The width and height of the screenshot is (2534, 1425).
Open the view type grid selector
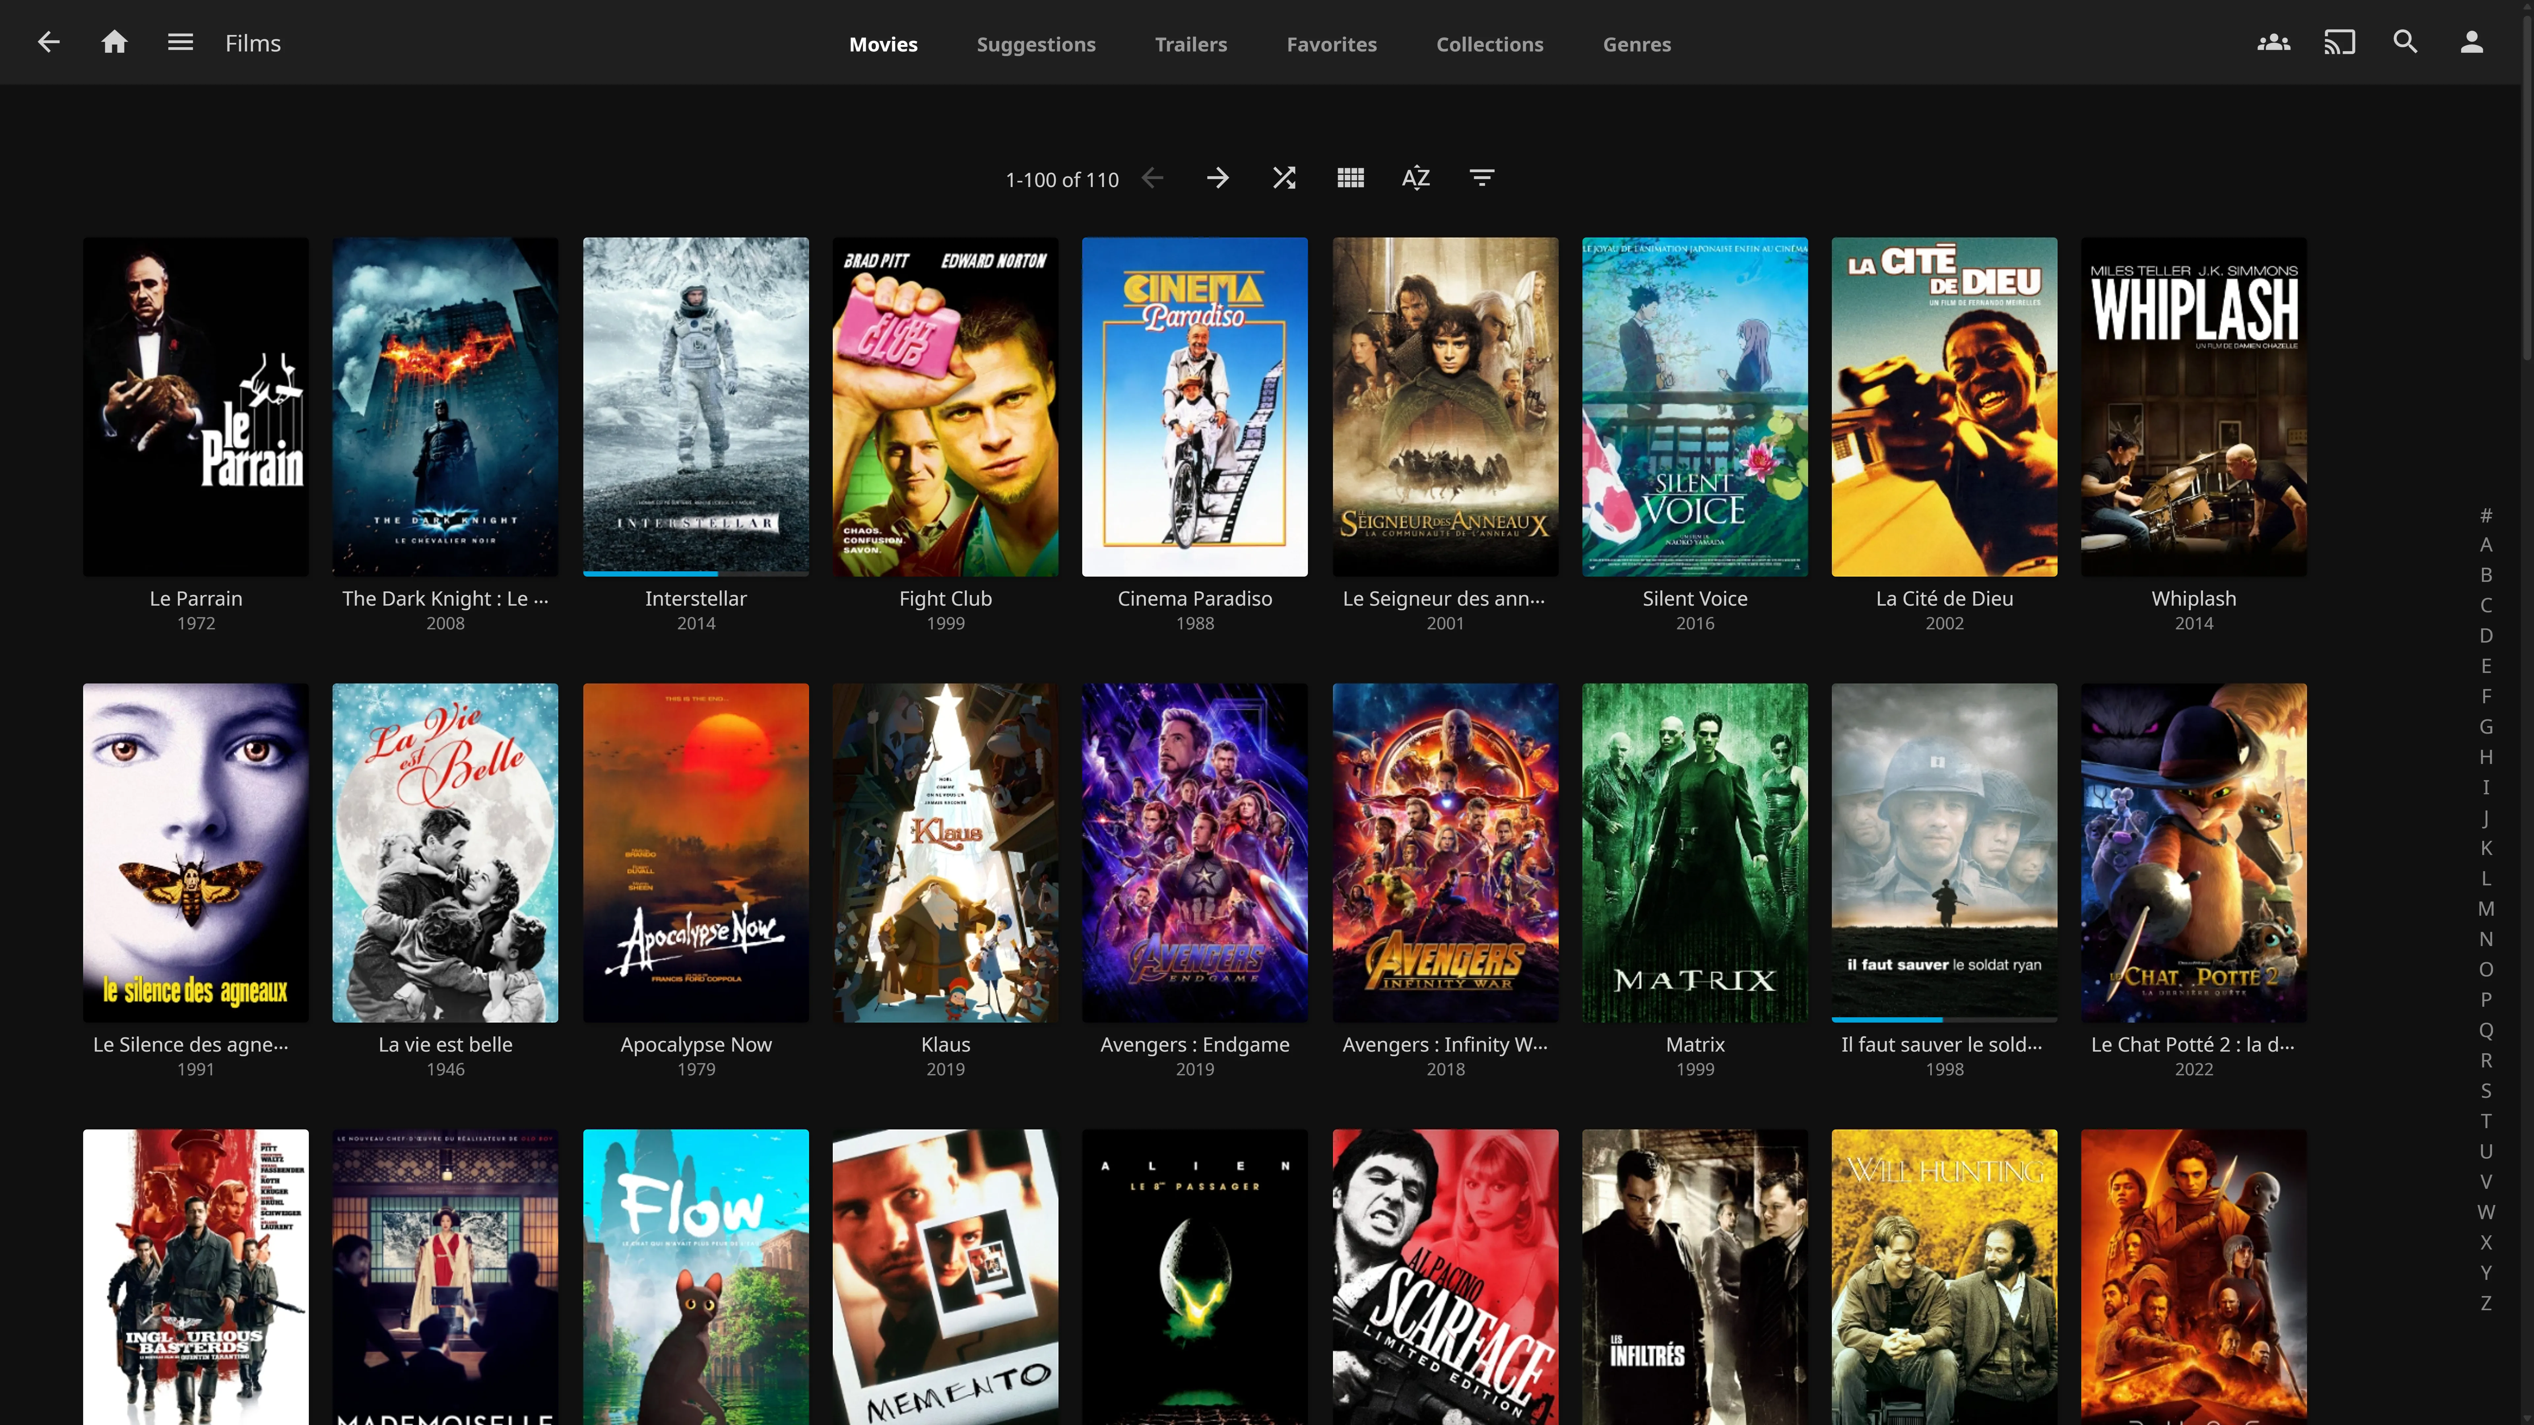click(x=1350, y=178)
